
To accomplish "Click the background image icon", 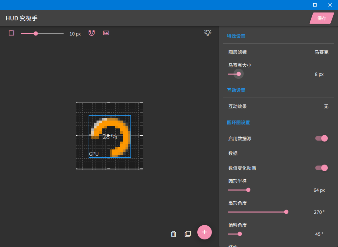I will tap(106, 33).
